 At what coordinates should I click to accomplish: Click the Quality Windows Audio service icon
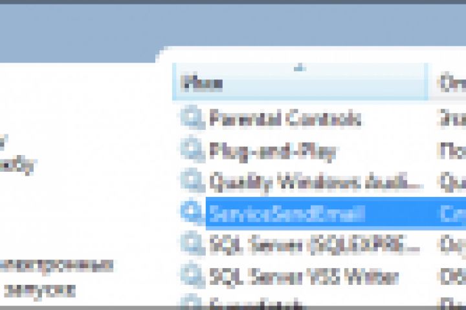pos(193,181)
